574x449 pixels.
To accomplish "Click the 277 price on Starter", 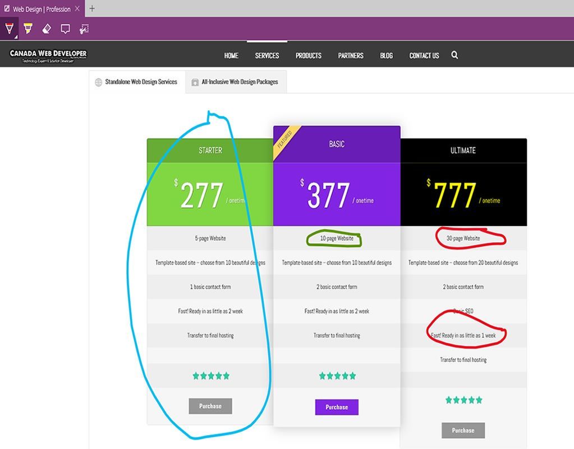I will click(x=201, y=196).
